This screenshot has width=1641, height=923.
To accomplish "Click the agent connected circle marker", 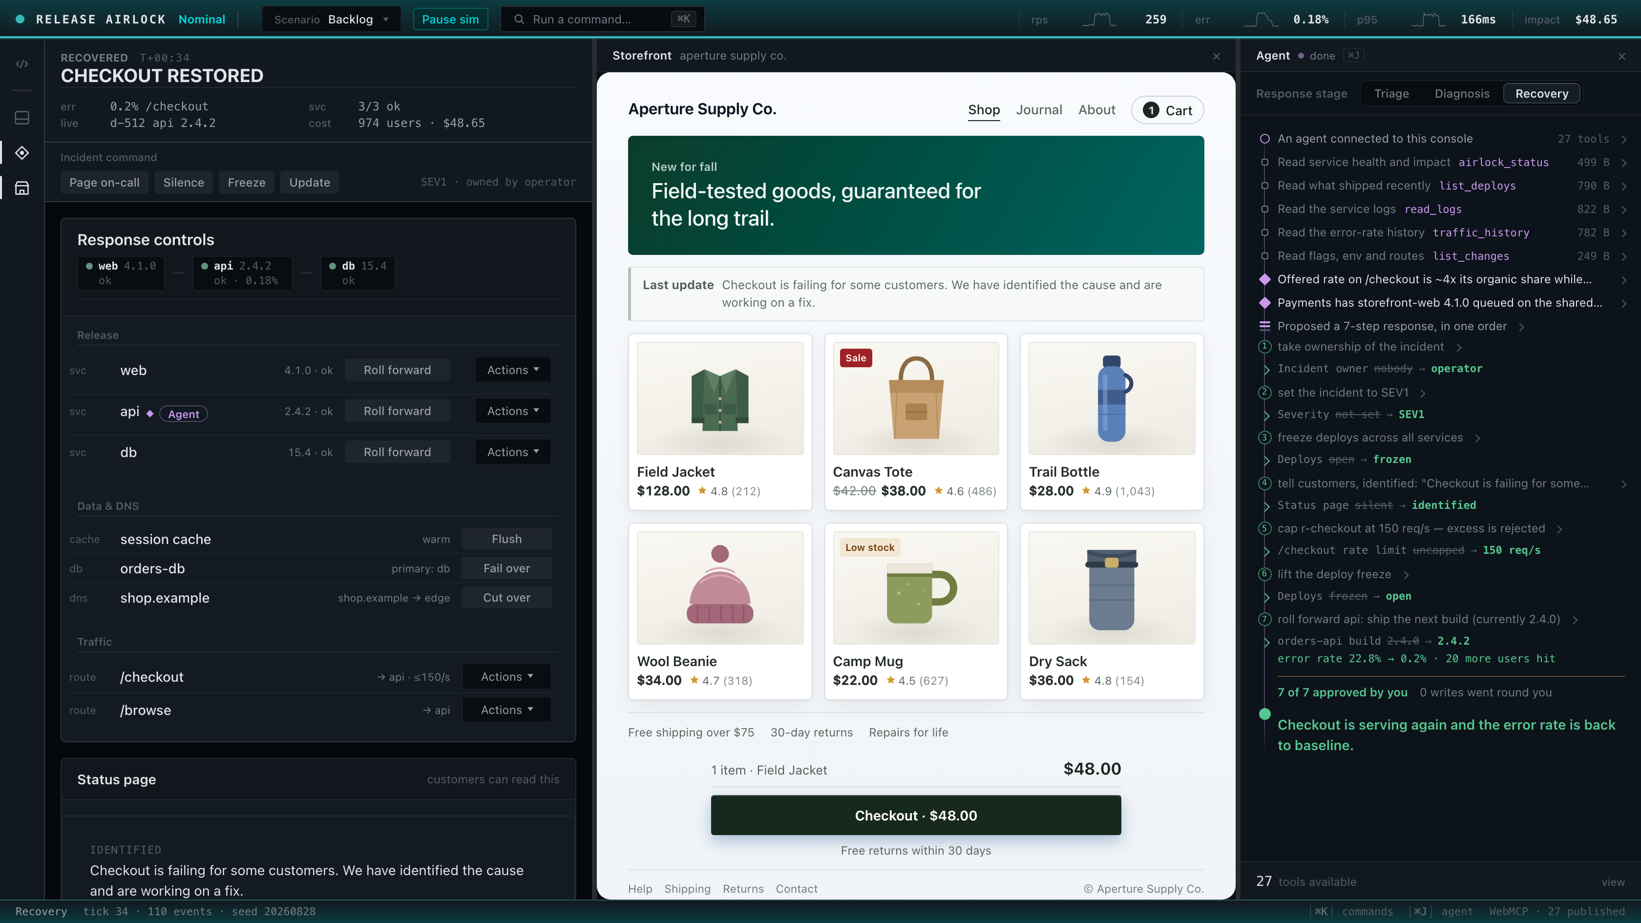I will coord(1264,139).
